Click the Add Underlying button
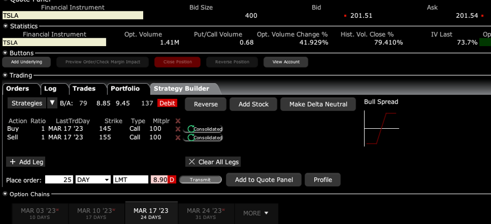491x224 pixels. click(x=26, y=62)
